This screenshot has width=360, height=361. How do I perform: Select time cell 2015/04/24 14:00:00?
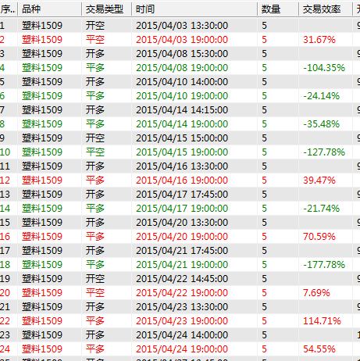[182, 335]
